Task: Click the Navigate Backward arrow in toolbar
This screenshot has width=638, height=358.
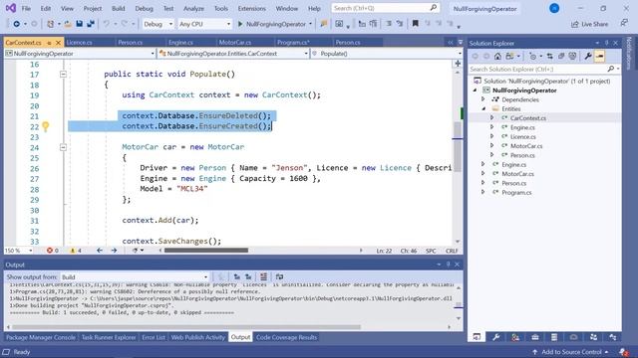Action: (16, 24)
